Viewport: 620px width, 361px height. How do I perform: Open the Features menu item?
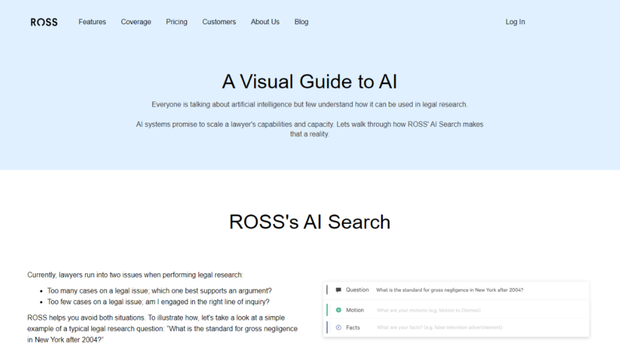coord(92,22)
